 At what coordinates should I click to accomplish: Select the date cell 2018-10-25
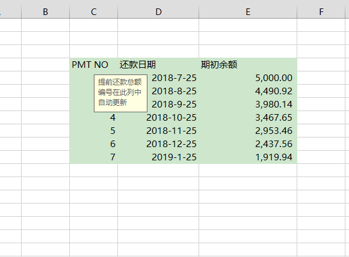[x=158, y=118]
